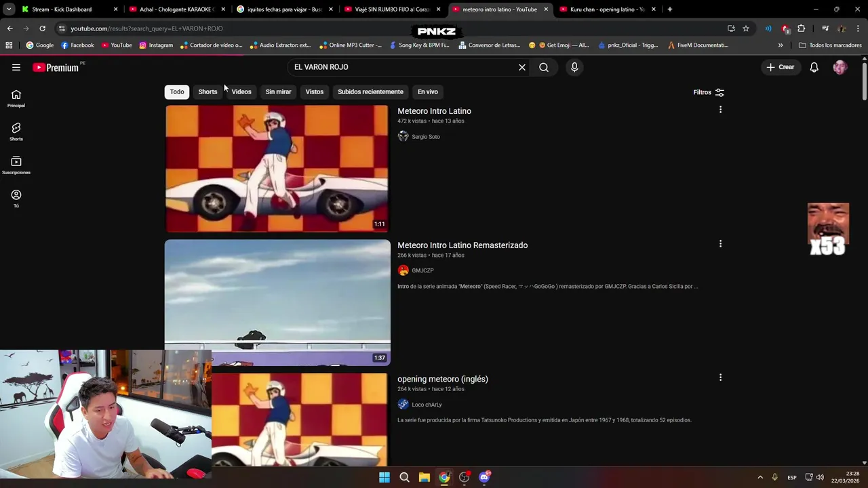Screen dimensions: 868x488
Task: Open the notifications bell
Action: click(x=814, y=67)
